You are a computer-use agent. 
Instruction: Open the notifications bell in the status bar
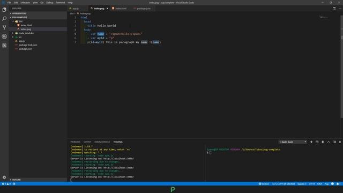point(338,184)
